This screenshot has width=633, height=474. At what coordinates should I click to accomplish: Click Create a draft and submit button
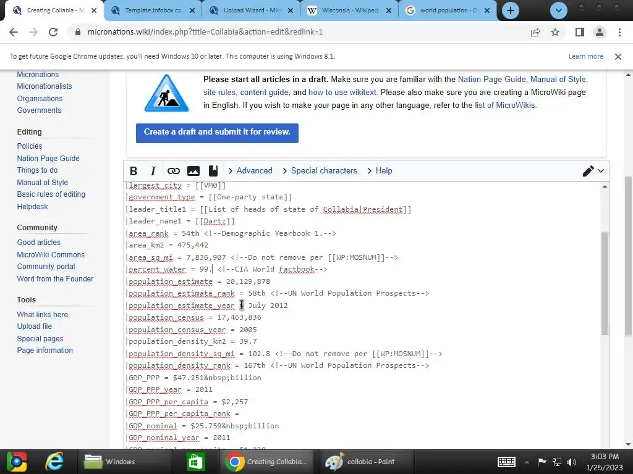(x=217, y=133)
